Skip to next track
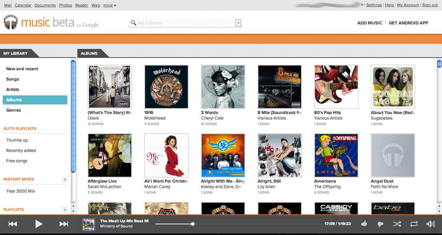Viewport: 442px width, 235px height. [x=64, y=224]
